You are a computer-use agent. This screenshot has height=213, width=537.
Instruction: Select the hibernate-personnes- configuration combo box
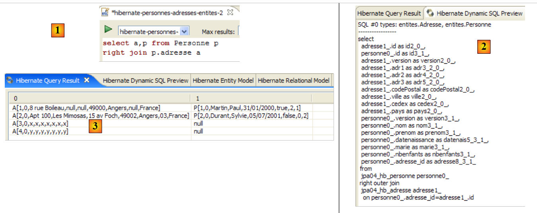click(x=149, y=31)
